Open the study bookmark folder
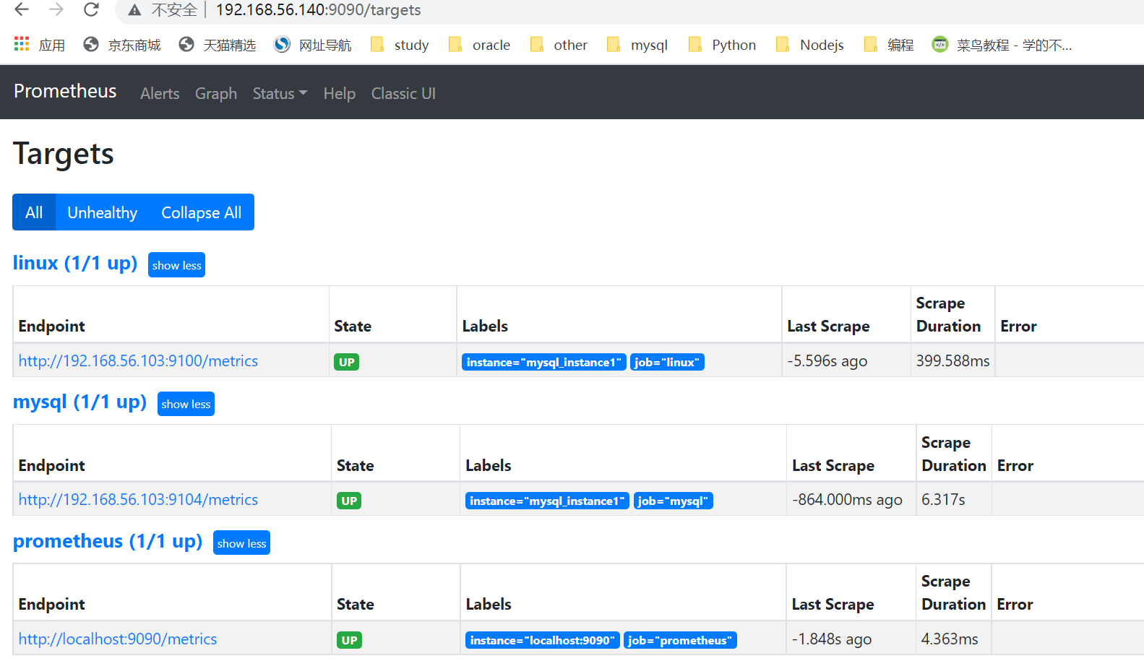This screenshot has width=1144, height=661. point(400,45)
